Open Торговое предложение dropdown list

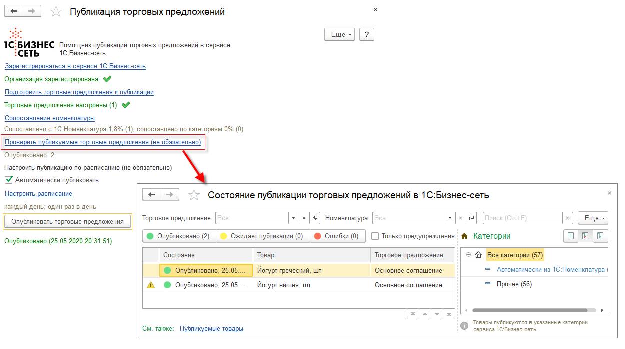click(294, 218)
